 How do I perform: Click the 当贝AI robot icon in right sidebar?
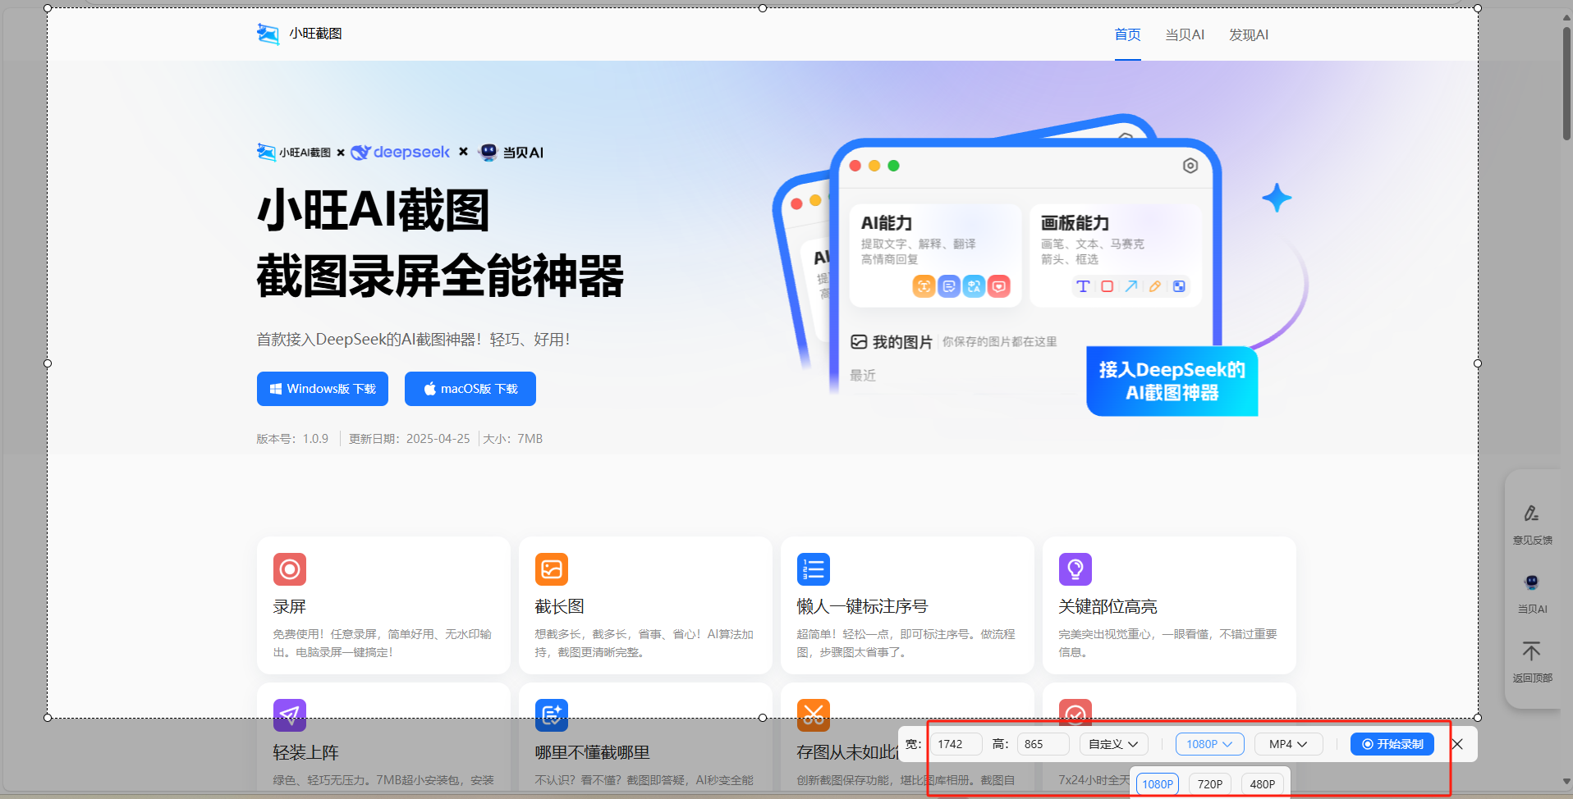click(1532, 583)
